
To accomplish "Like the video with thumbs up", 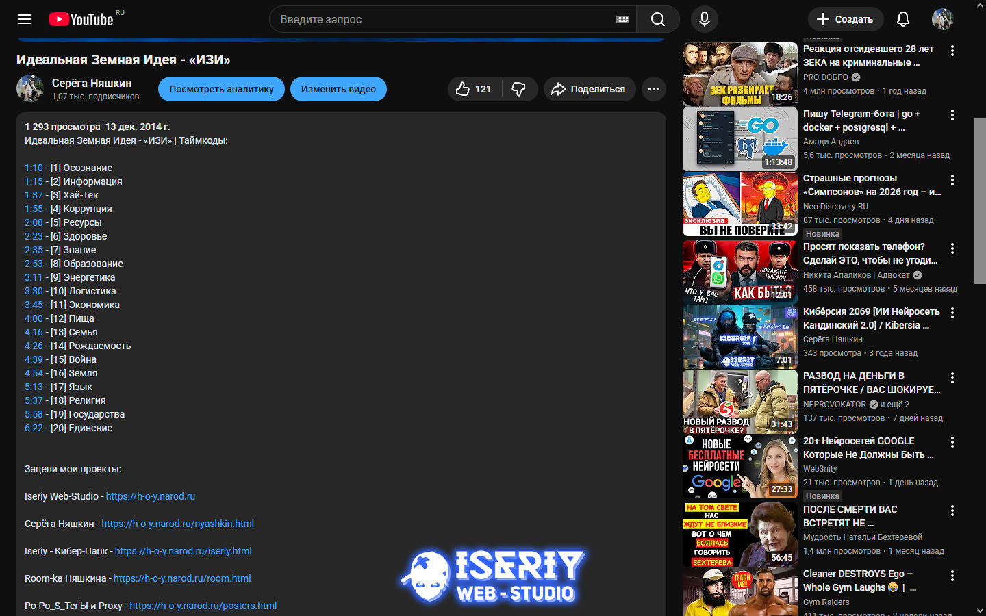I will [473, 89].
